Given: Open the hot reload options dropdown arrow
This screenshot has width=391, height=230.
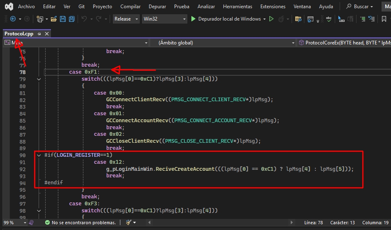Looking at the screenshot, I should click(x=288, y=19).
